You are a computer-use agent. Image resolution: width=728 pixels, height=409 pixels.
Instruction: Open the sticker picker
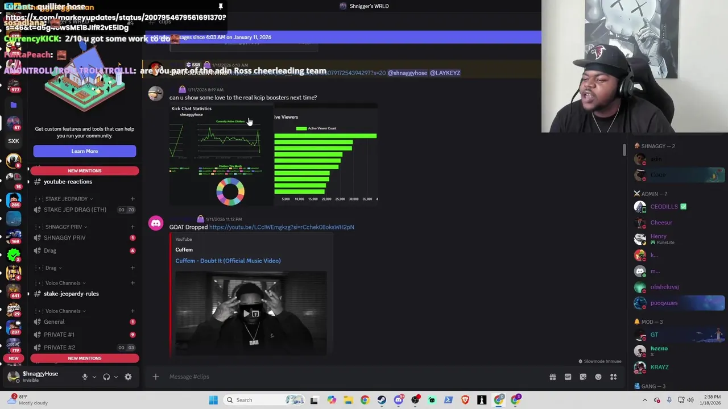pyautogui.click(x=583, y=377)
